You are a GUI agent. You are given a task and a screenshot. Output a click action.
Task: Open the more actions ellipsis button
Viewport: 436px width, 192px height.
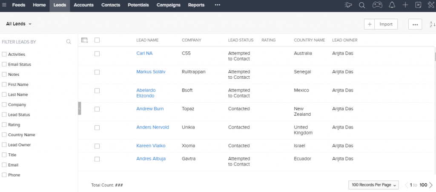(415, 24)
